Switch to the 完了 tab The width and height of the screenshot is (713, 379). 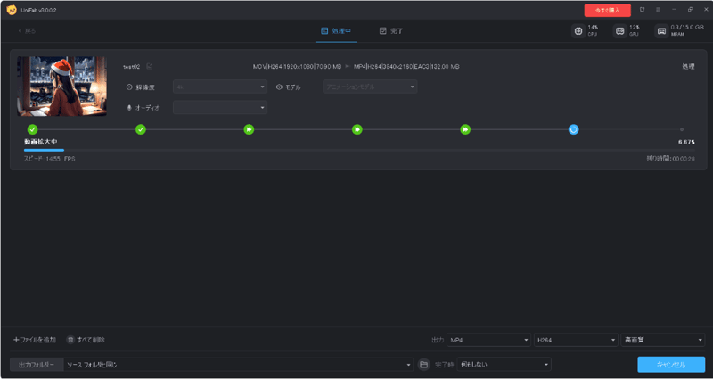[x=390, y=30]
